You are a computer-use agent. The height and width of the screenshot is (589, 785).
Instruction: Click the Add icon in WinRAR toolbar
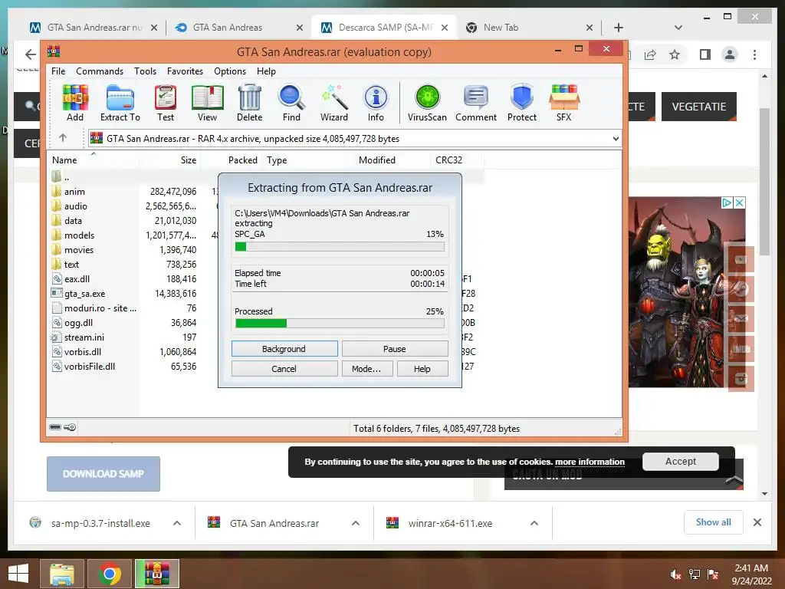coord(75,103)
